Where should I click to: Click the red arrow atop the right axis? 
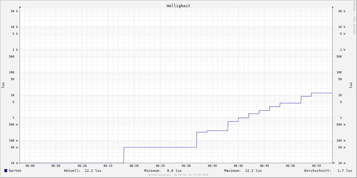coord(333,7)
